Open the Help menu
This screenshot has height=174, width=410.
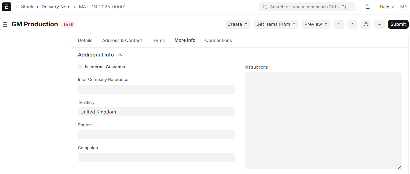pyautogui.click(x=387, y=7)
